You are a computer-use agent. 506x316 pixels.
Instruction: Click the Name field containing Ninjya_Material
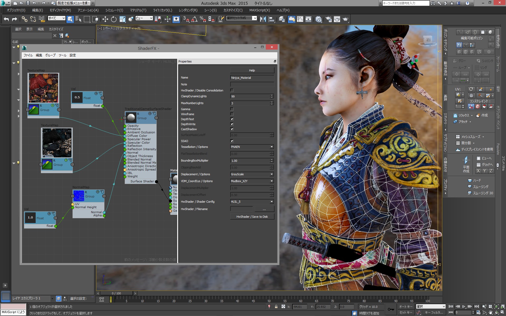tap(252, 78)
